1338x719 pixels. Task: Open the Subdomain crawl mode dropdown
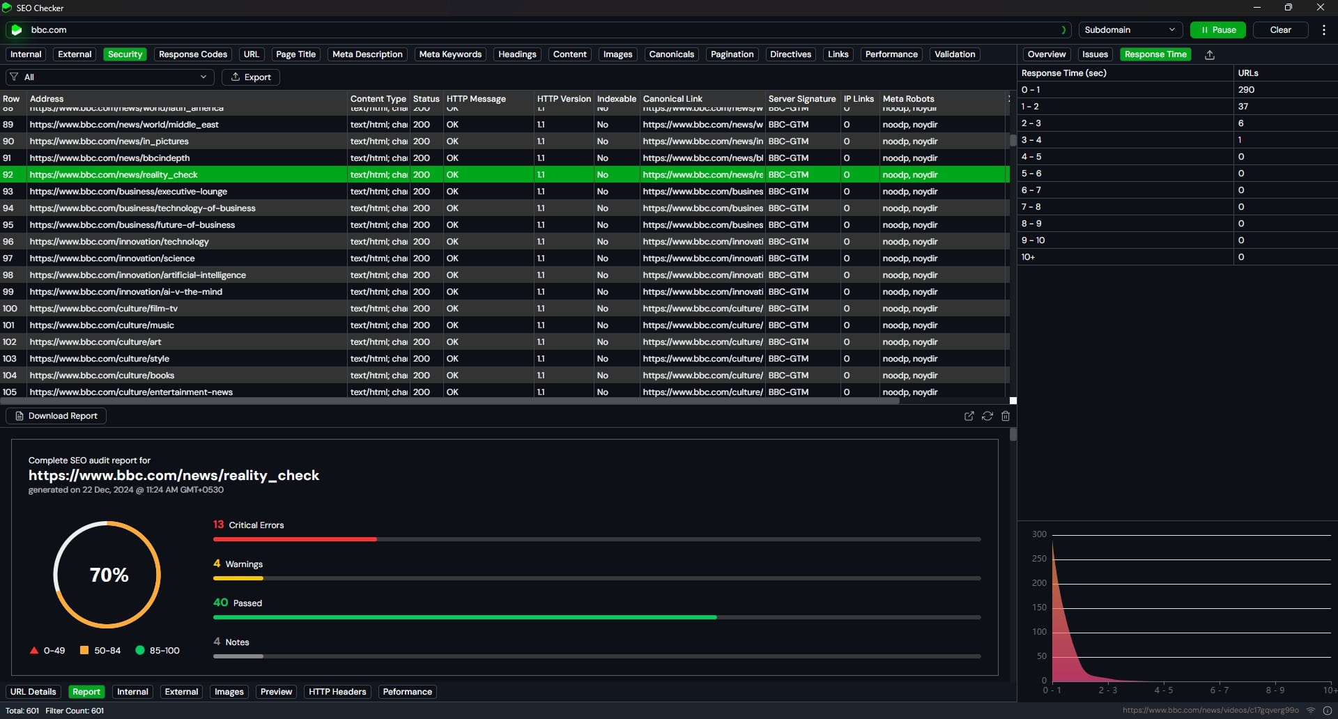pos(1130,30)
